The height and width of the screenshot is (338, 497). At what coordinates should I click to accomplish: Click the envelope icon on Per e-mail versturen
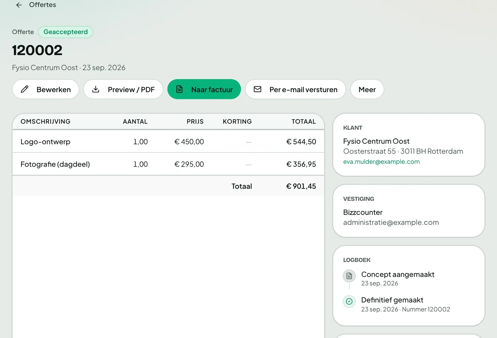(258, 89)
